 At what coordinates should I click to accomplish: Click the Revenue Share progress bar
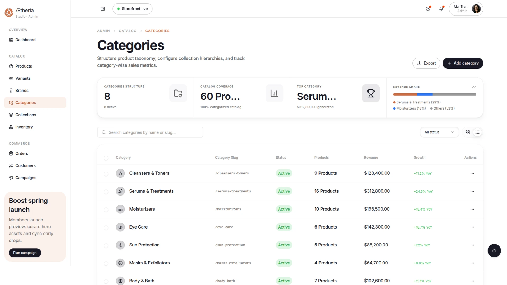pos(435,94)
